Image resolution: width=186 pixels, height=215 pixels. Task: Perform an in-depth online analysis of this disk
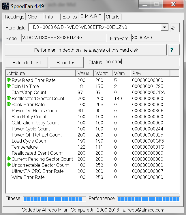(86, 50)
